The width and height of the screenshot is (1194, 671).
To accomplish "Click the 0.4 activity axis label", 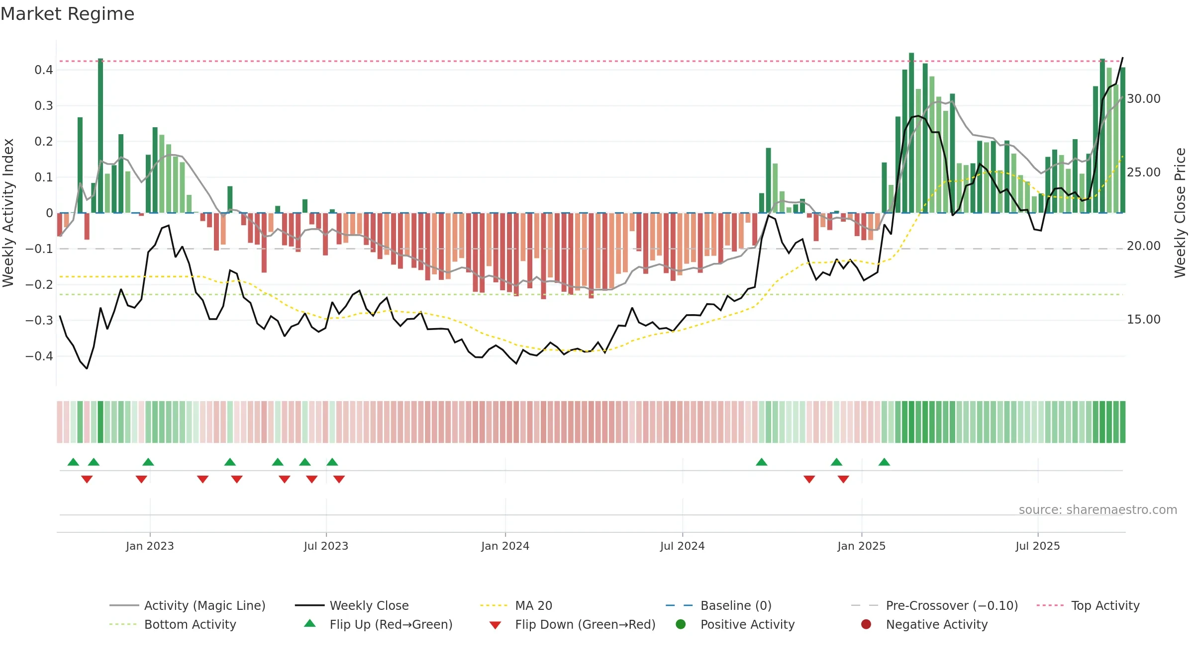I will tap(44, 70).
